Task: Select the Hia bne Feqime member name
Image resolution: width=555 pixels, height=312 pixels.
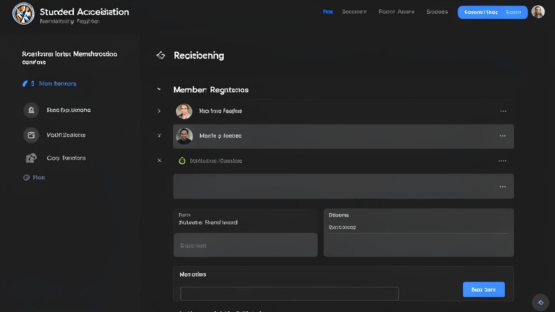Action: [x=220, y=111]
